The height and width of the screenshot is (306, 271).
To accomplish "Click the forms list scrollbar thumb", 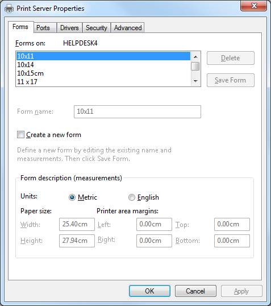I will pyautogui.click(x=195, y=67).
